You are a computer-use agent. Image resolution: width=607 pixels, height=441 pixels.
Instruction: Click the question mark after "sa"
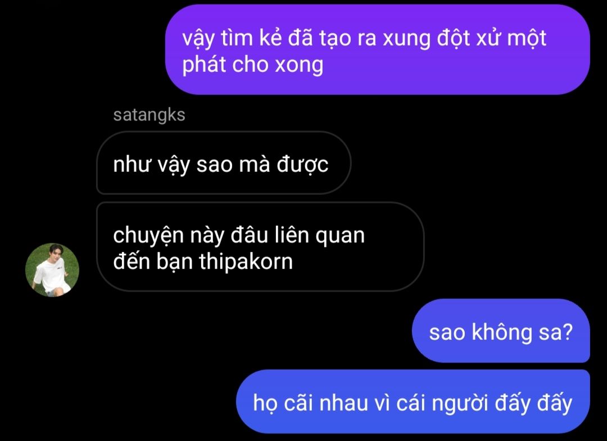567,332
